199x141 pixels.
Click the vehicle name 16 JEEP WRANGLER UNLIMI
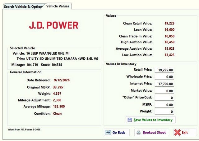(x=48, y=53)
